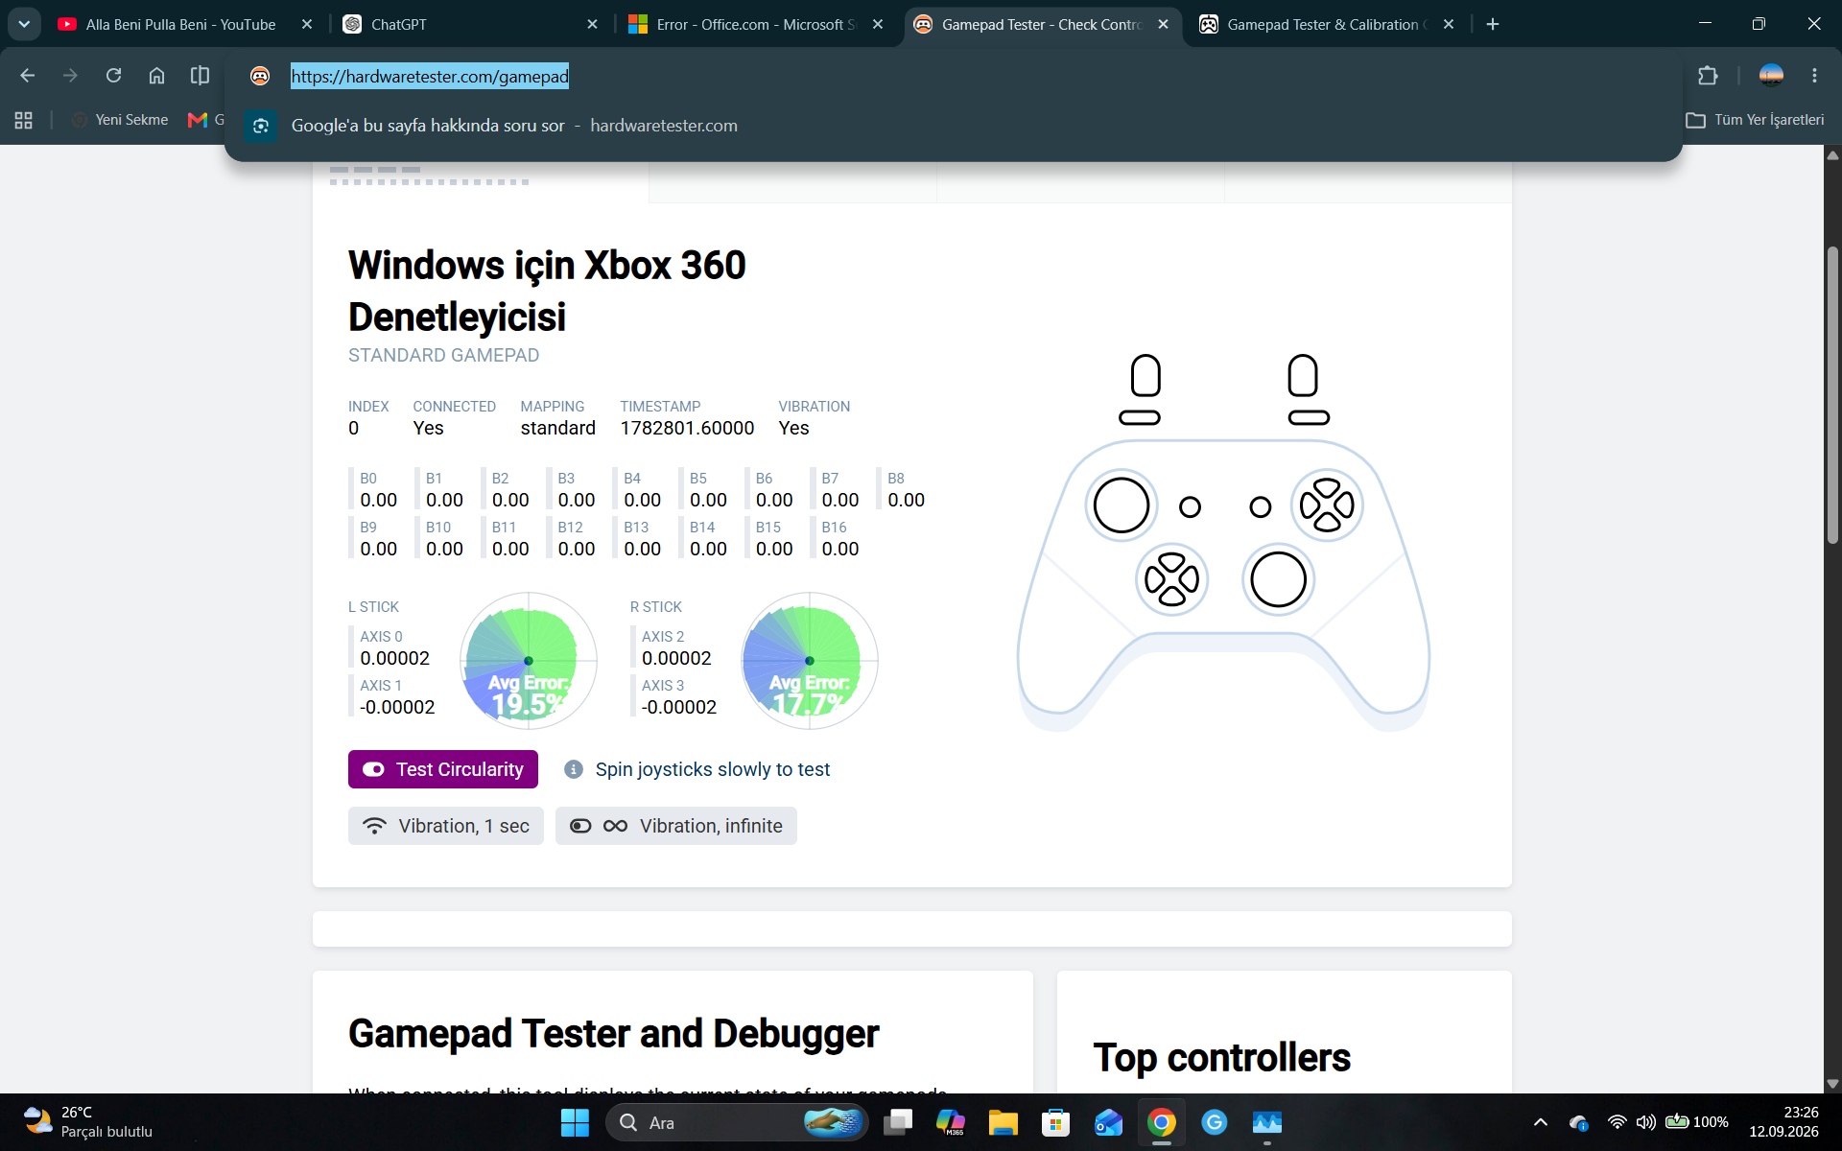The width and height of the screenshot is (1842, 1151).
Task: Click the right center button on controller diagram
Action: [x=1261, y=506]
